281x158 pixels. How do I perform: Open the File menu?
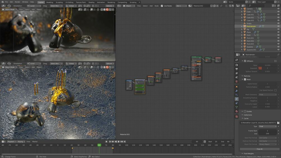6,2
